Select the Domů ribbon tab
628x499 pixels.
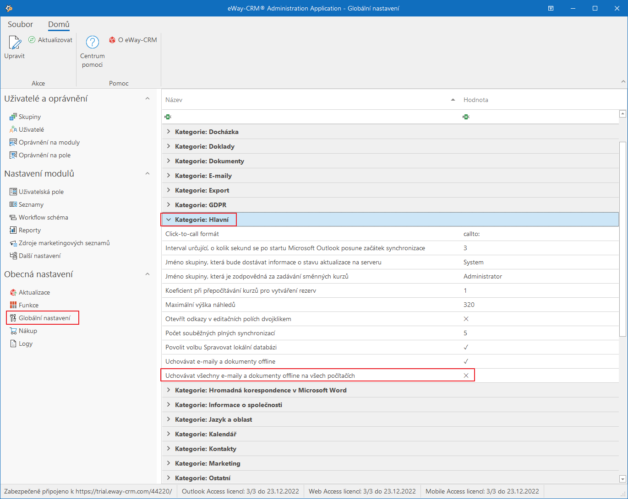tap(59, 24)
